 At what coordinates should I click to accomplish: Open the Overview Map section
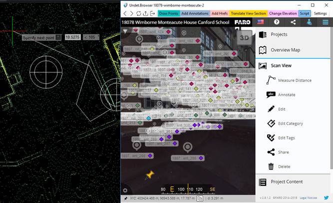pyautogui.click(x=293, y=50)
